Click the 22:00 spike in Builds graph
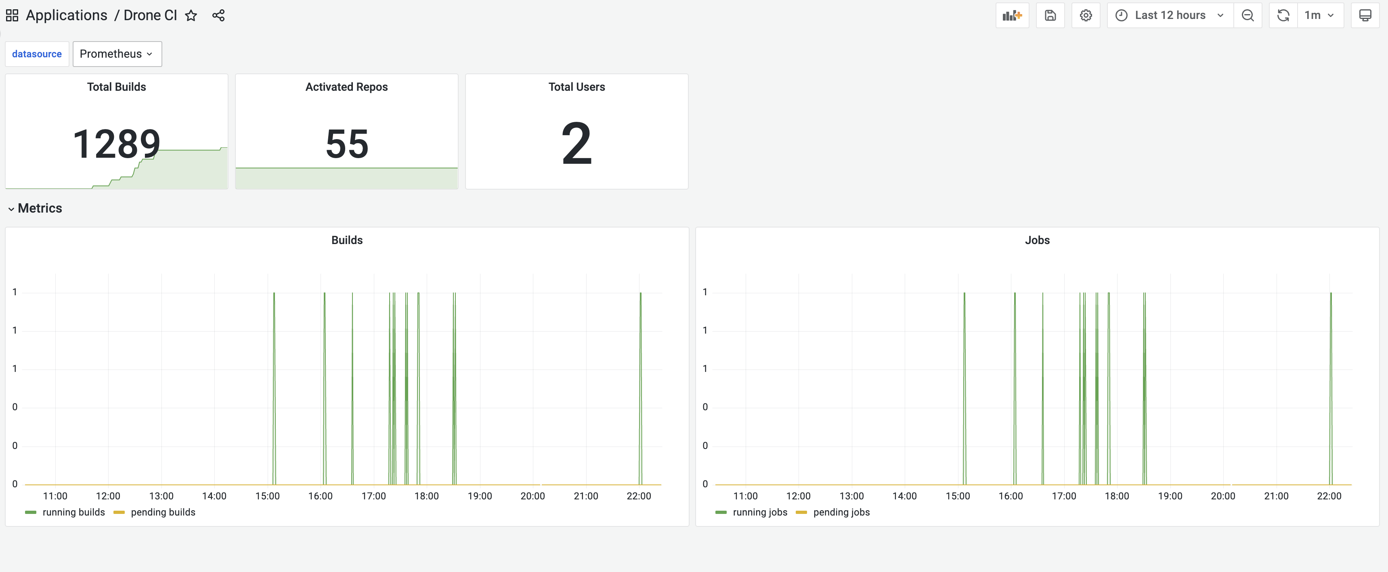The image size is (1388, 572). coord(640,388)
